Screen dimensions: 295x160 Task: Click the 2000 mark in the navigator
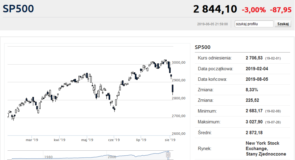pyautogui.click(x=111, y=157)
